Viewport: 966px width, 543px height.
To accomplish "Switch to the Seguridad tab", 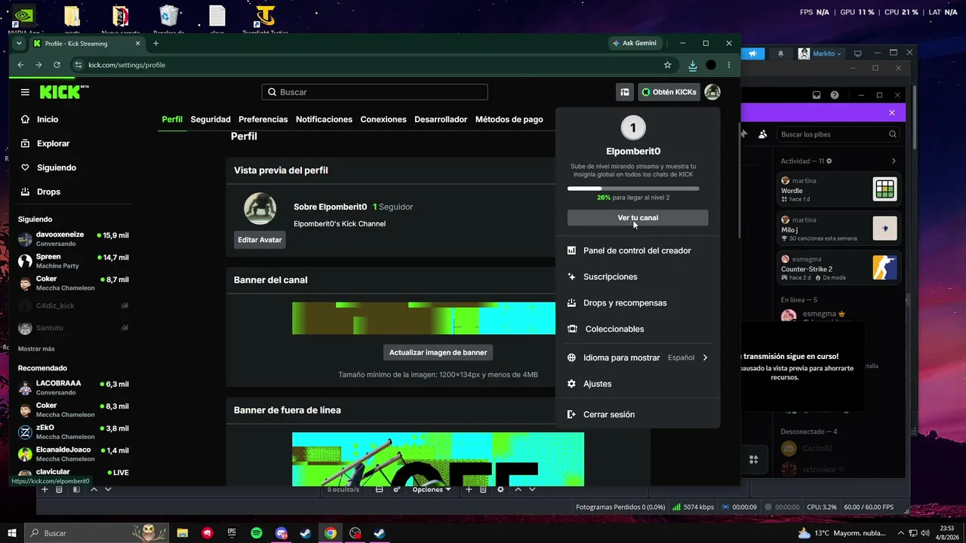I will [x=211, y=119].
